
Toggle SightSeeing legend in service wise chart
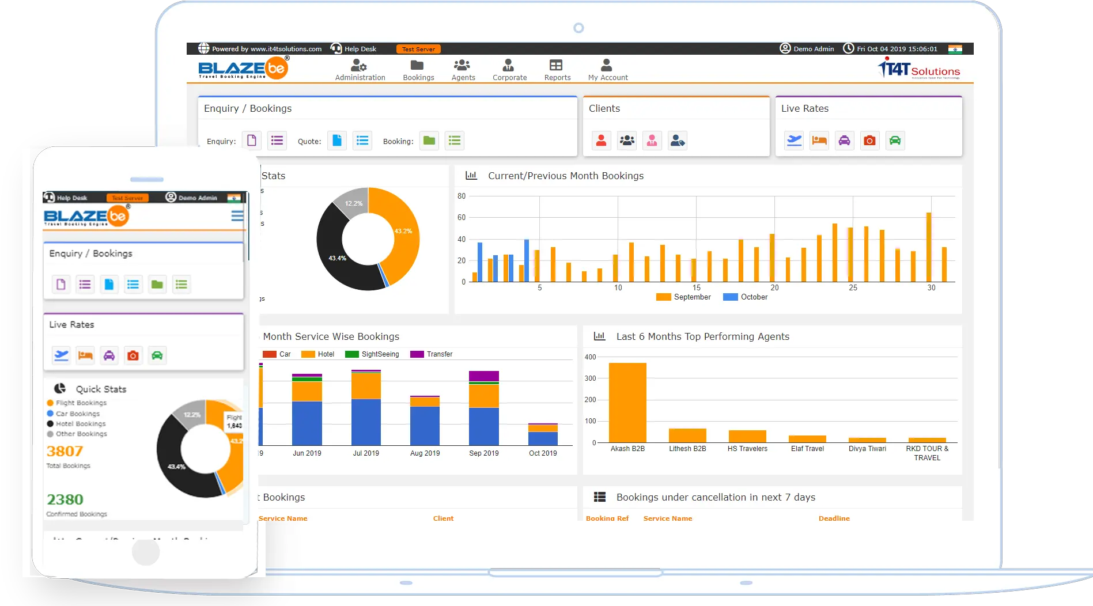pos(372,354)
